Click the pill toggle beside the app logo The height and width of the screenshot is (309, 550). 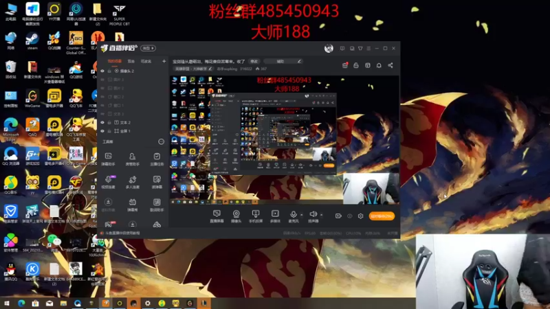[x=148, y=48]
